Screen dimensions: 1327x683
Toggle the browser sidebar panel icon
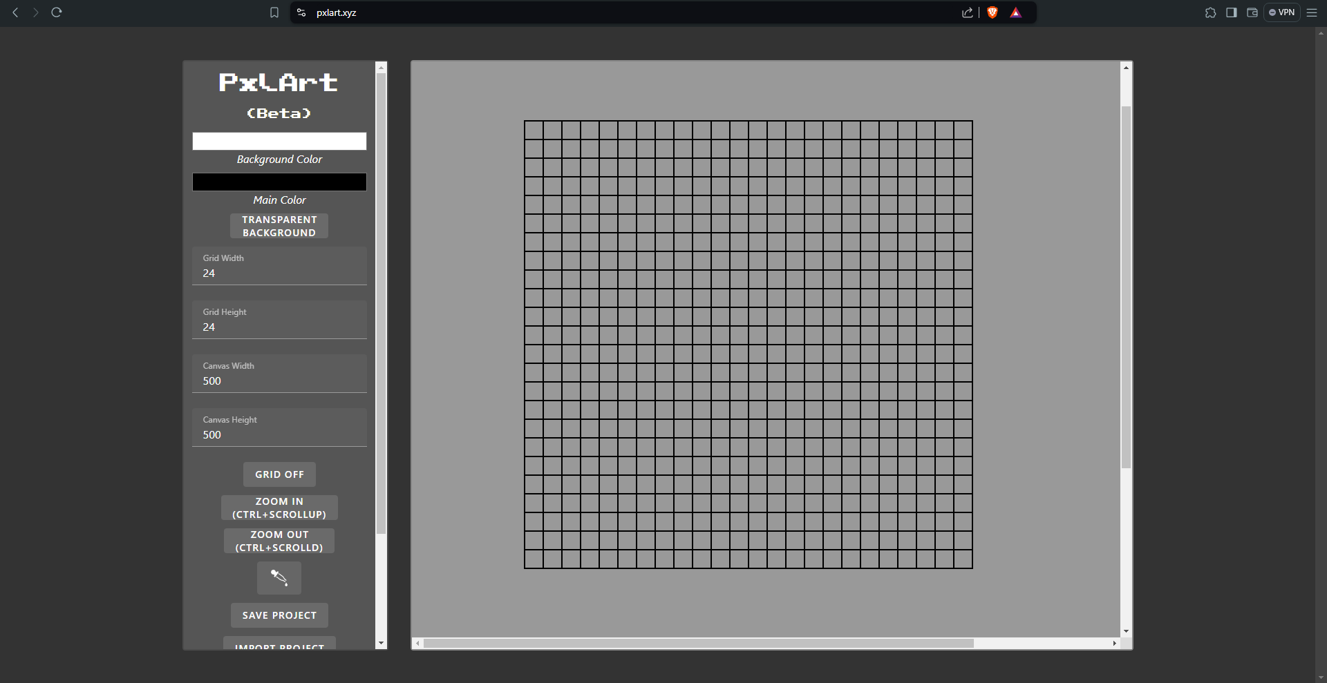1231,12
